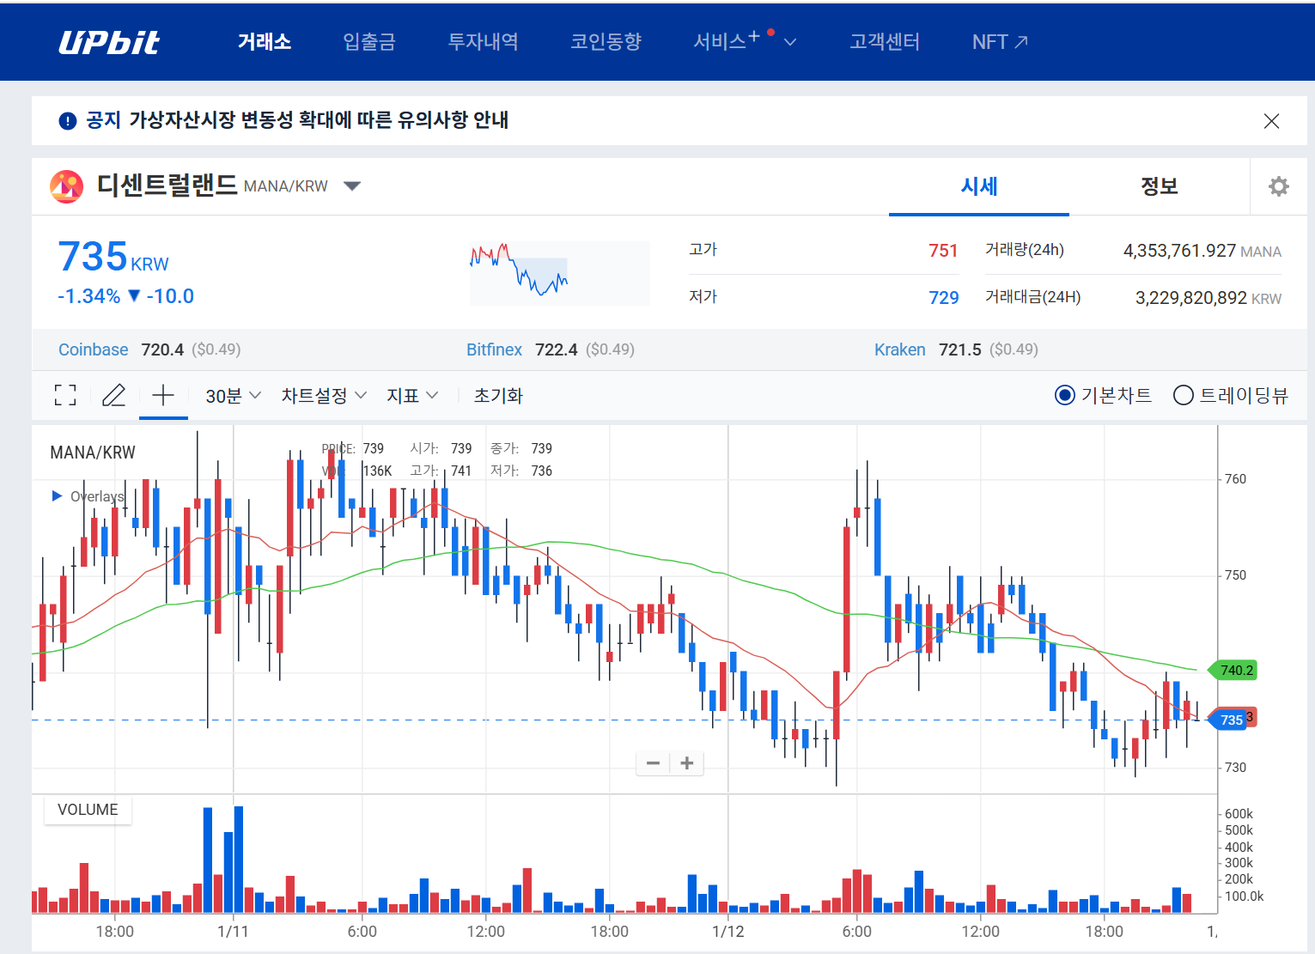This screenshot has height=954, width=1315.
Task: Click the 저가 value 729
Action: tap(943, 298)
